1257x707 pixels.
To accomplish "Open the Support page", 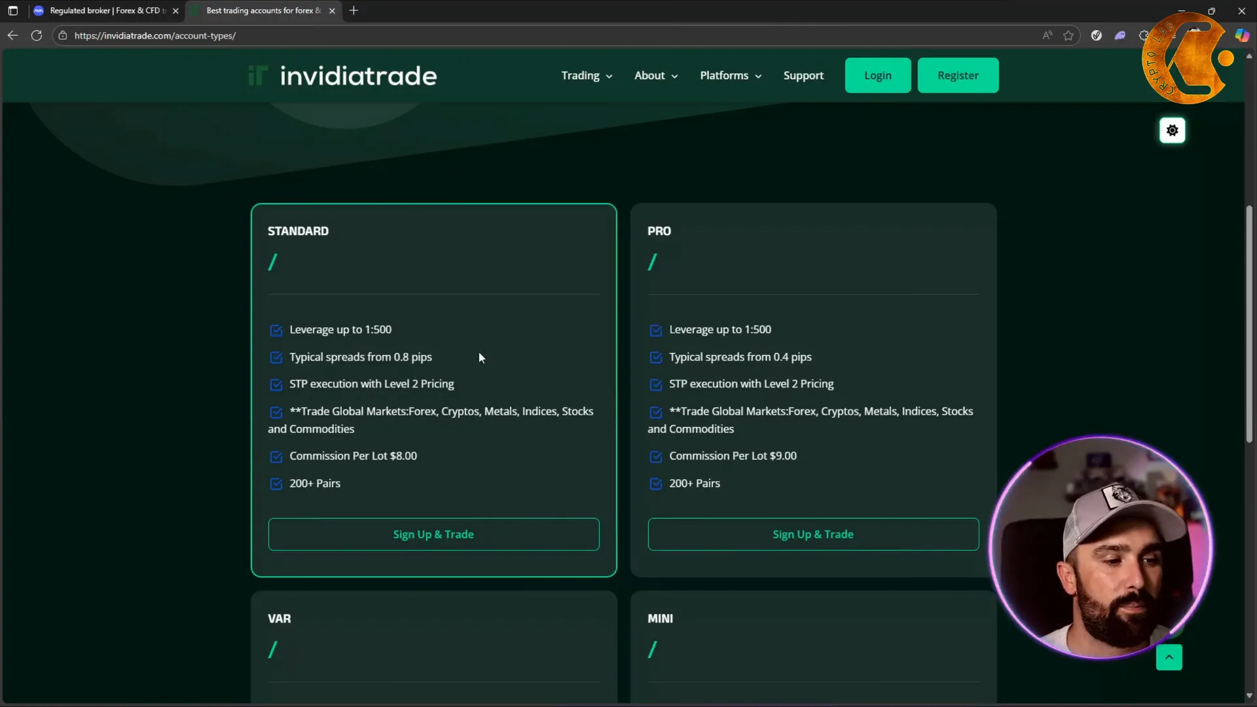I will point(803,75).
